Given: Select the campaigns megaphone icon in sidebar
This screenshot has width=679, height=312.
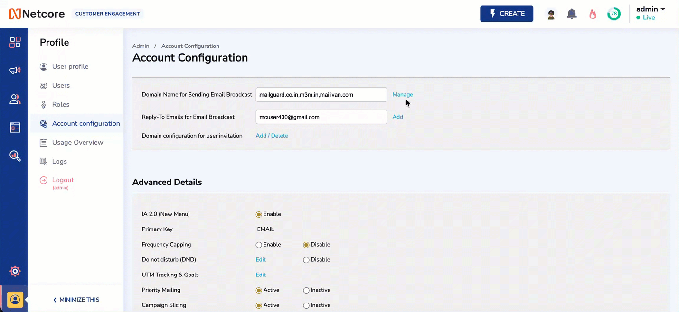Looking at the screenshot, I should click(x=15, y=70).
